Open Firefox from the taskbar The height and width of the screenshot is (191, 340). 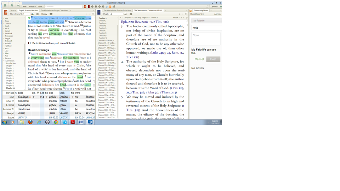coord(30,122)
